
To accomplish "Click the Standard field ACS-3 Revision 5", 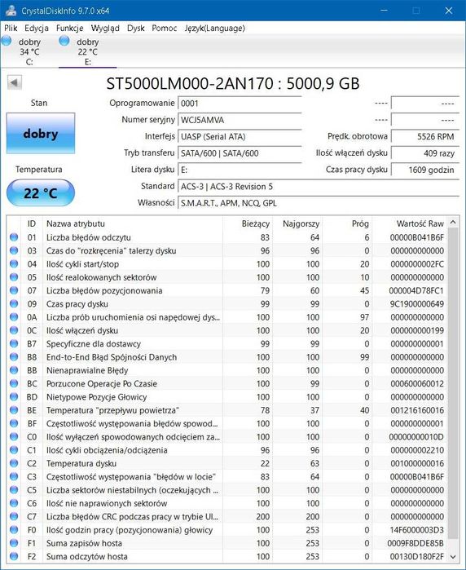I will coord(319,187).
